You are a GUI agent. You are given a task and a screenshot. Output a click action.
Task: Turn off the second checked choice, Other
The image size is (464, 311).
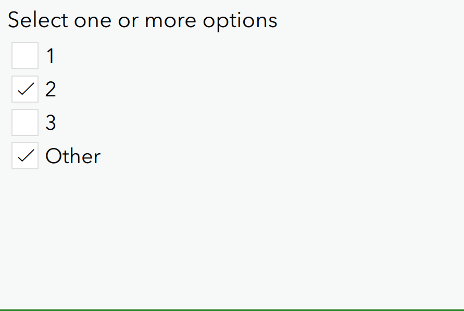coord(25,156)
